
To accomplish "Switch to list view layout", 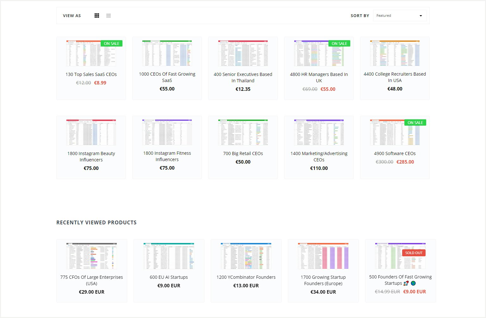I will (108, 15).
